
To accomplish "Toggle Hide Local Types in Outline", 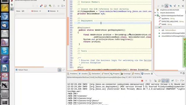I will tap(183, 6).
